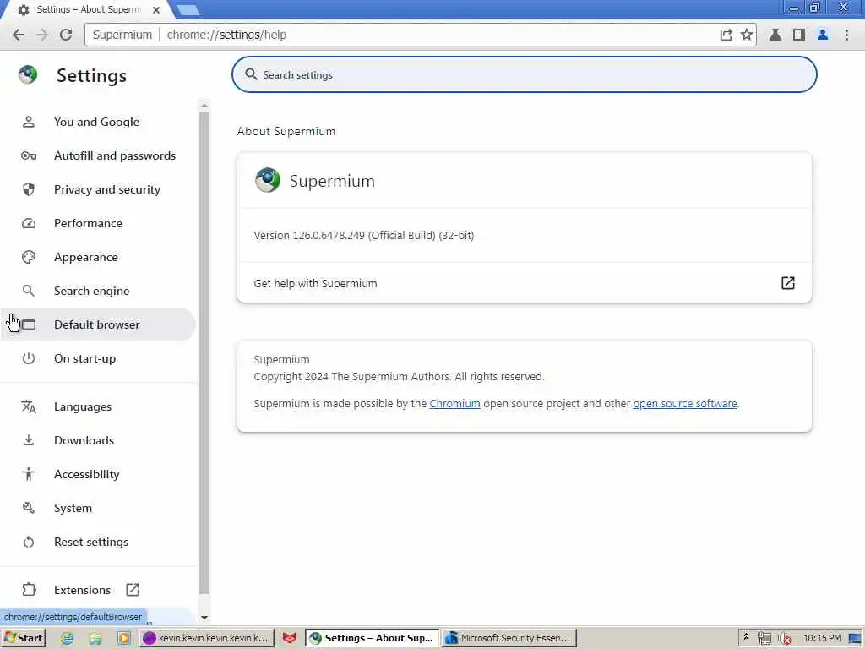
Task: Open the three-dot browser menu
Action: pos(846,35)
